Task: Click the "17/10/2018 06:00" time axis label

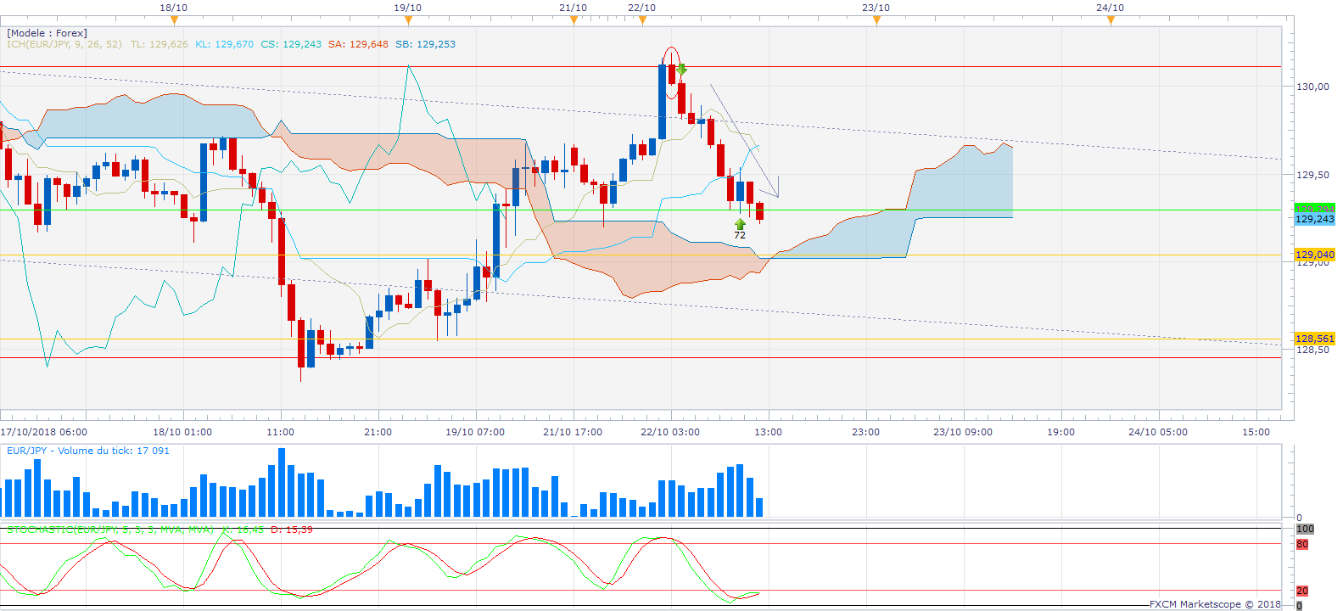Action: (43, 432)
